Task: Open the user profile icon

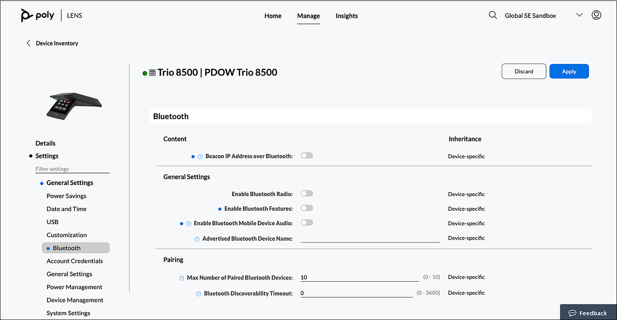Action: point(596,15)
